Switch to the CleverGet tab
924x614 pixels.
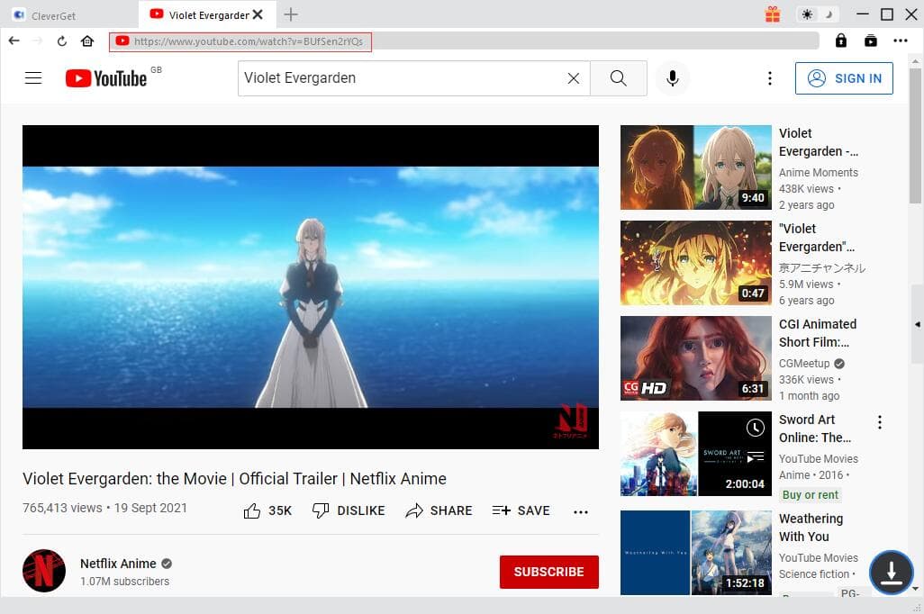(54, 15)
